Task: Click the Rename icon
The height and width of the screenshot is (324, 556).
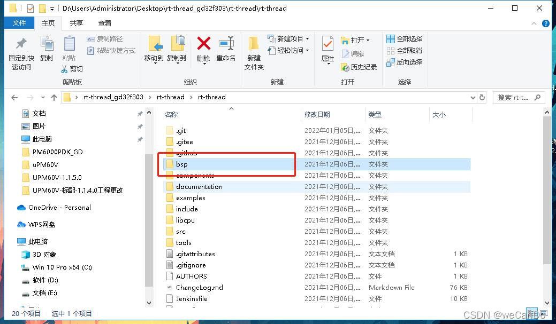Action: pyautogui.click(x=226, y=44)
